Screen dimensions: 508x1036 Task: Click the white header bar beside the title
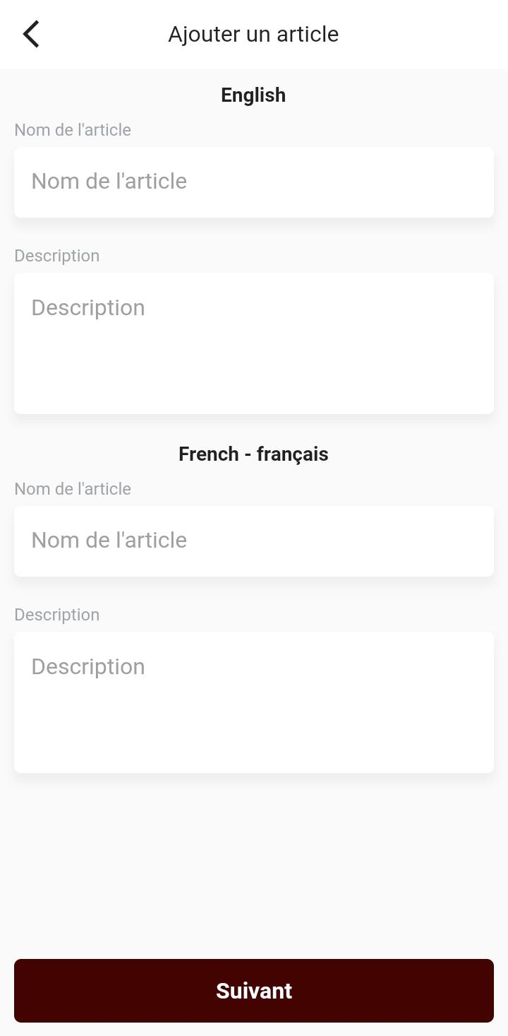(x=423, y=34)
